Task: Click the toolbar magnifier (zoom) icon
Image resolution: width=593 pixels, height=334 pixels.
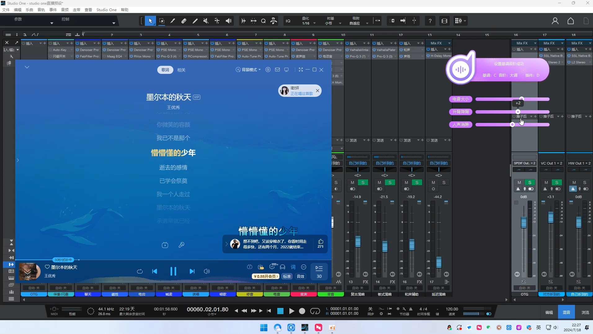Action: pyautogui.click(x=263, y=21)
